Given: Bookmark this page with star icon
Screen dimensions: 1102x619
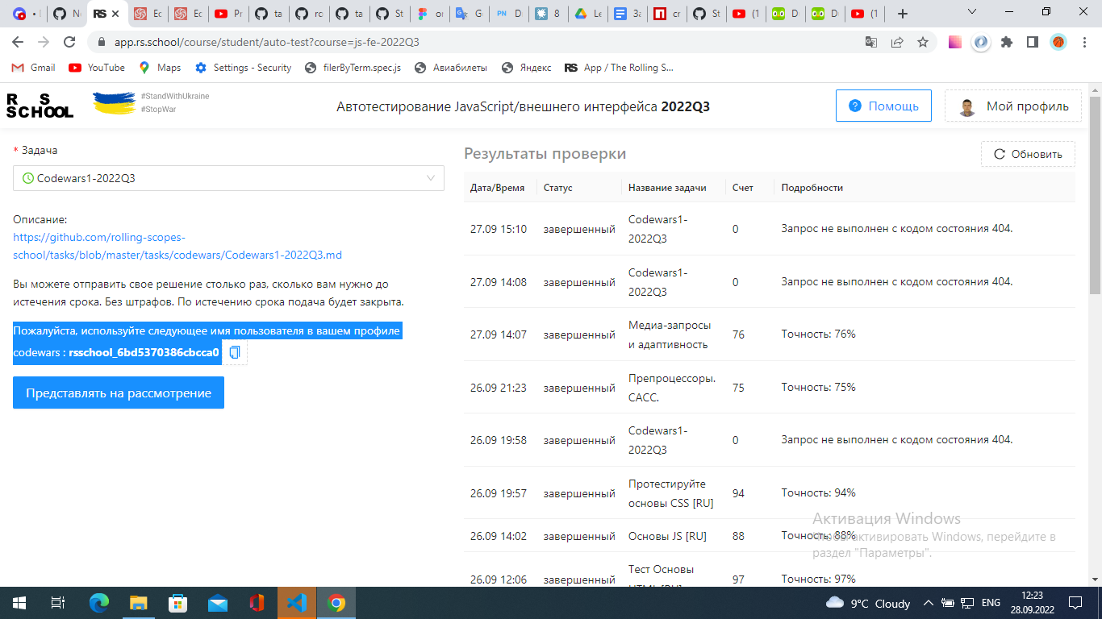Looking at the screenshot, I should coord(923,42).
